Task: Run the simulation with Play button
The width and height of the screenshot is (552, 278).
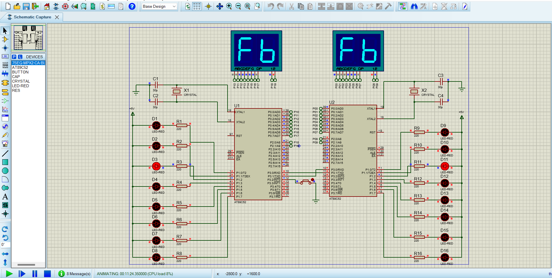Action: 9,274
